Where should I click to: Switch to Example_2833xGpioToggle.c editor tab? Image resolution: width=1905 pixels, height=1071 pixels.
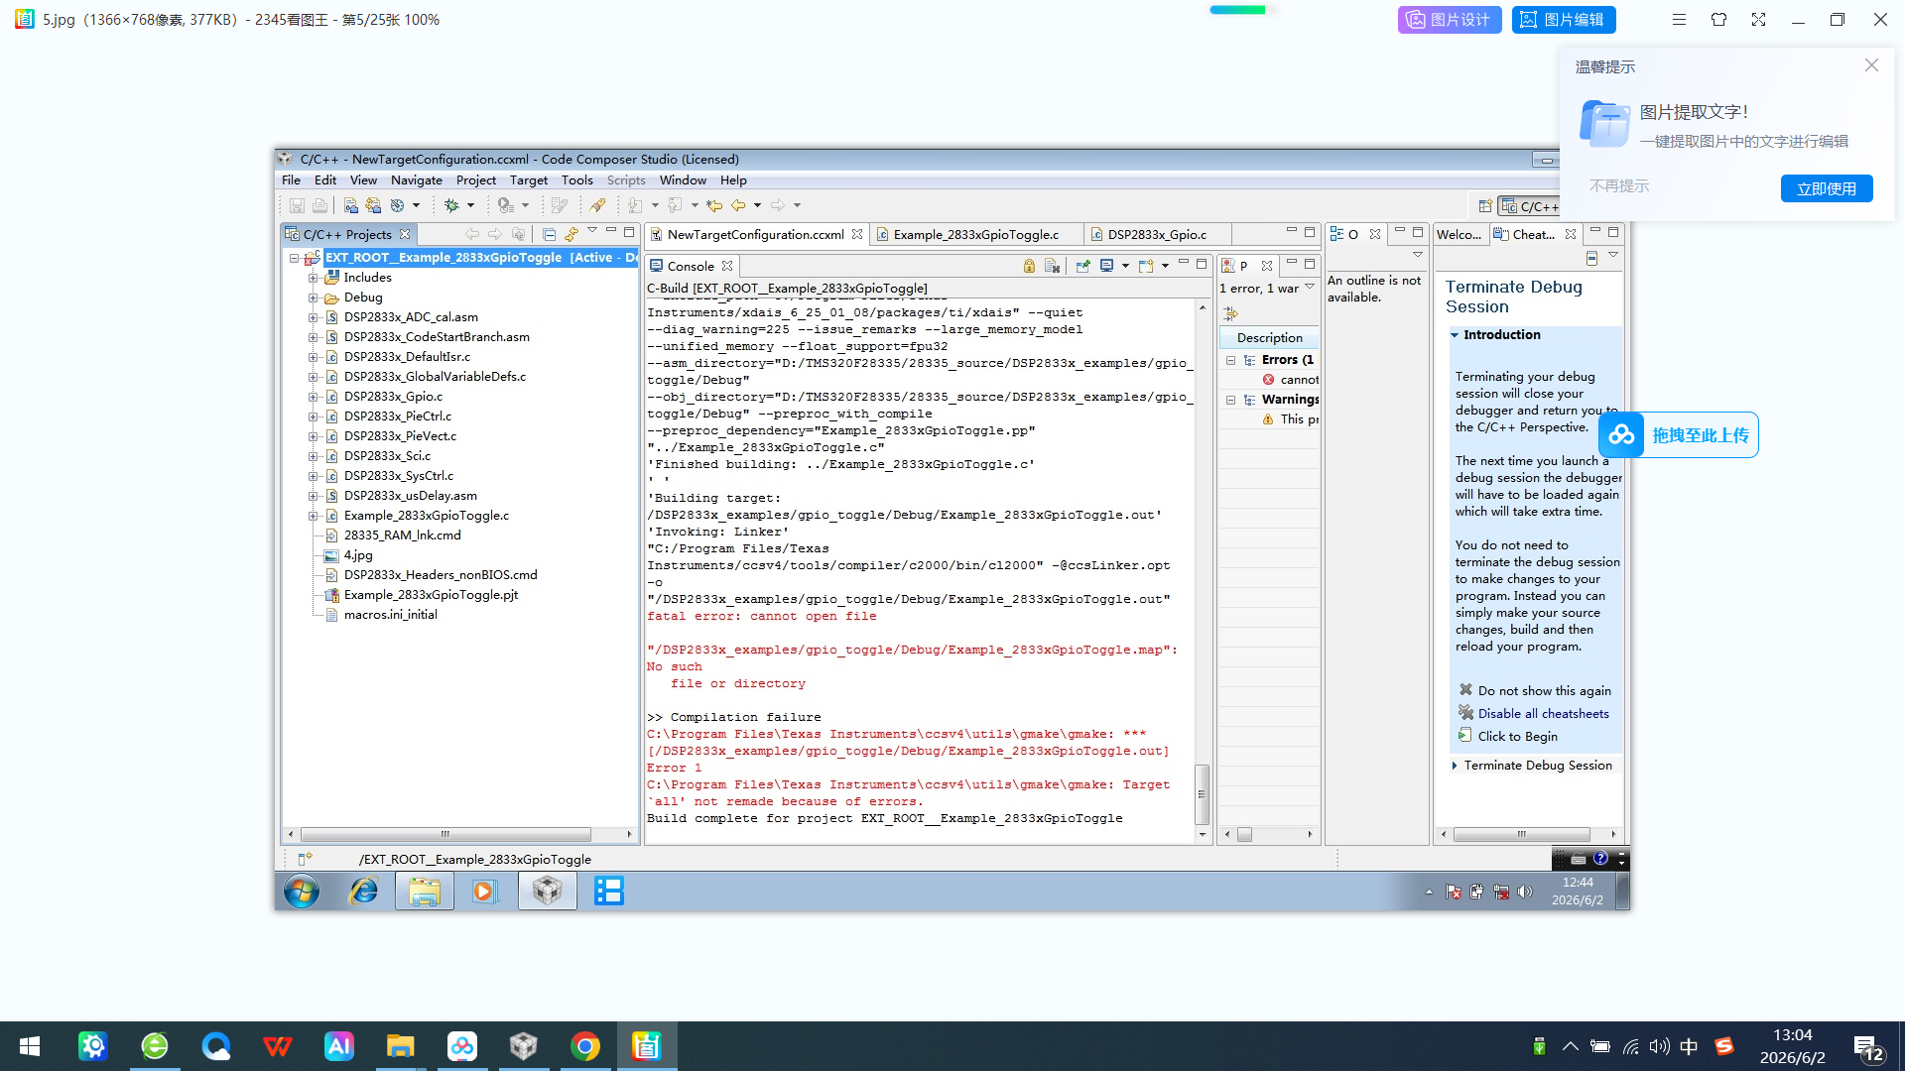point(975,235)
